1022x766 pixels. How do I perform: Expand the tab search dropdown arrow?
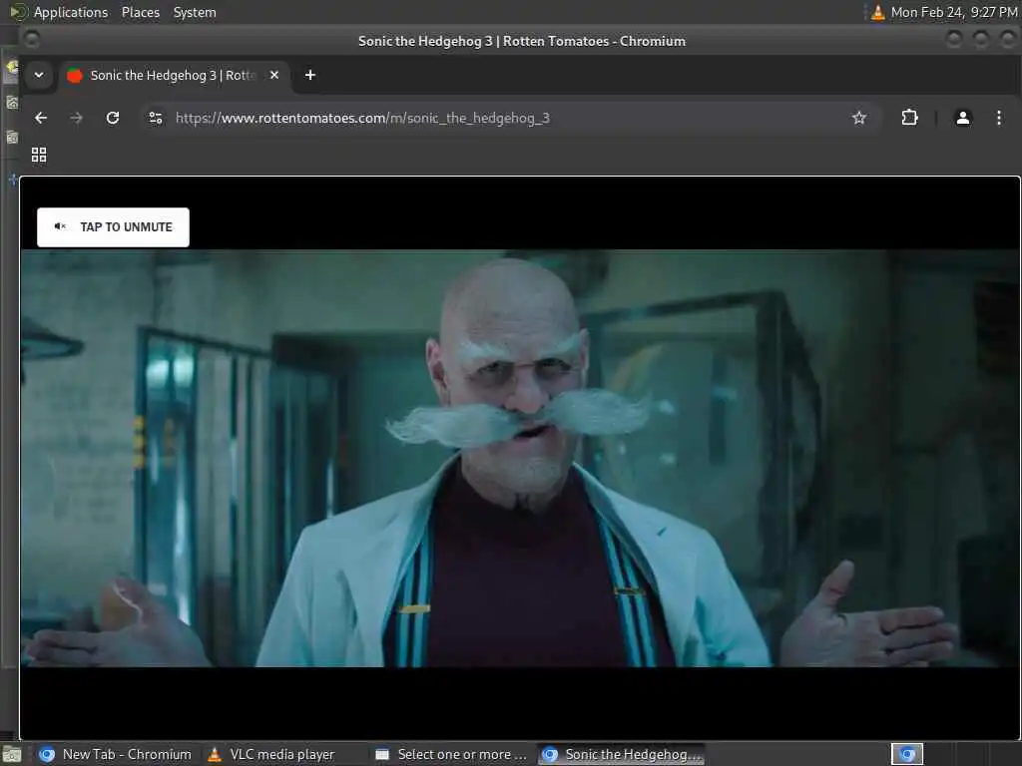tap(39, 75)
